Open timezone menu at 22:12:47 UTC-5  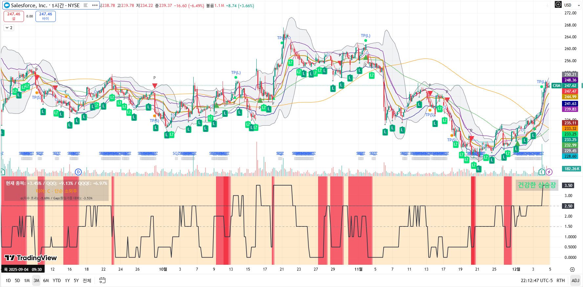coord(537,280)
